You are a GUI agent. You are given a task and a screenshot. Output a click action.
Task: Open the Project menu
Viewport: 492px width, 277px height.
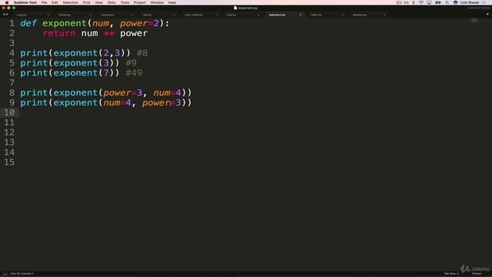tap(140, 2)
